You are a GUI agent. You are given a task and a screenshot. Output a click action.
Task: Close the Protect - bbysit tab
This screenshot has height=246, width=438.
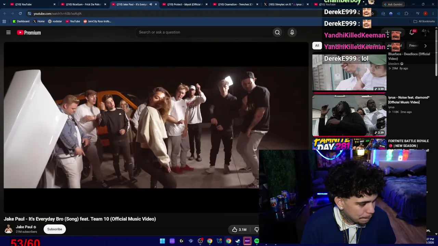pyautogui.click(x=206, y=4)
